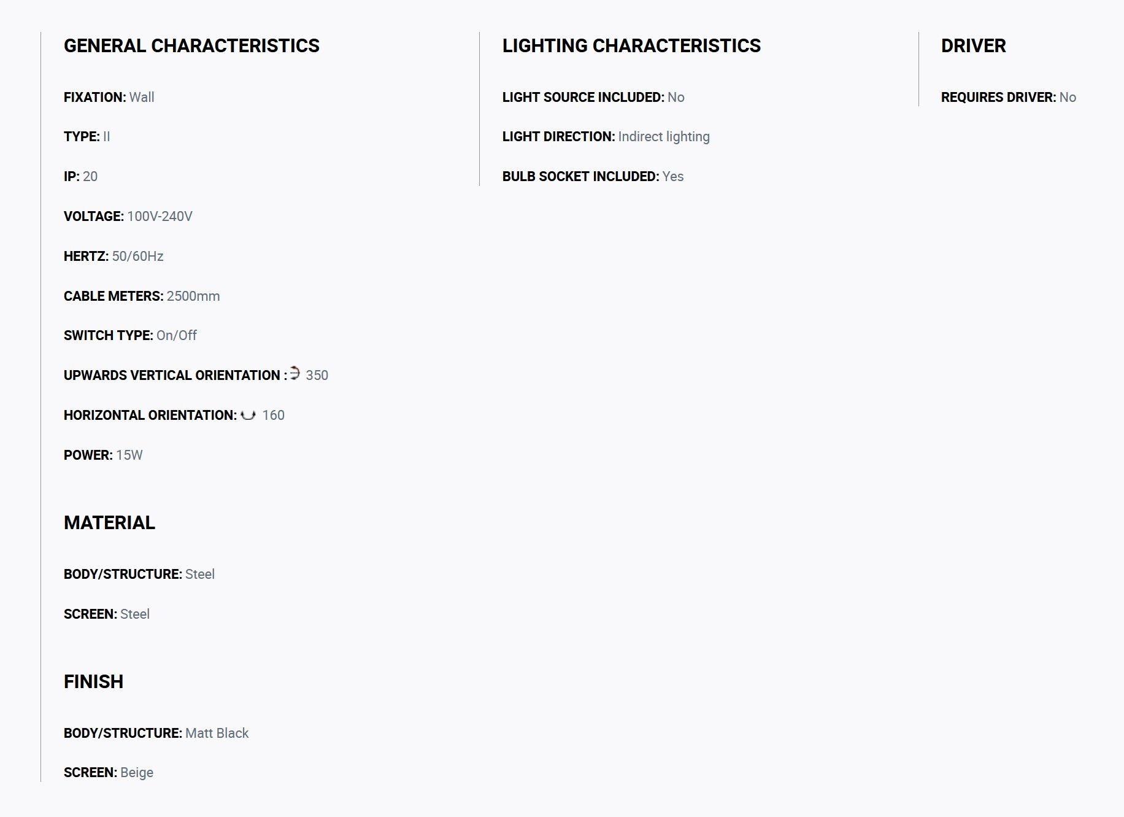
Task: Select the finish Body/Structure Matt Black entry
Action: (156, 733)
